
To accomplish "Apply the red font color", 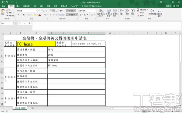I will (x=39, y=15).
